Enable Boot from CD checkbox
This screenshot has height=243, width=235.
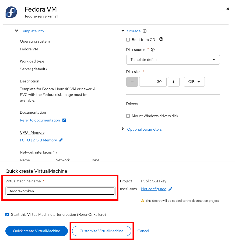tap(128, 40)
